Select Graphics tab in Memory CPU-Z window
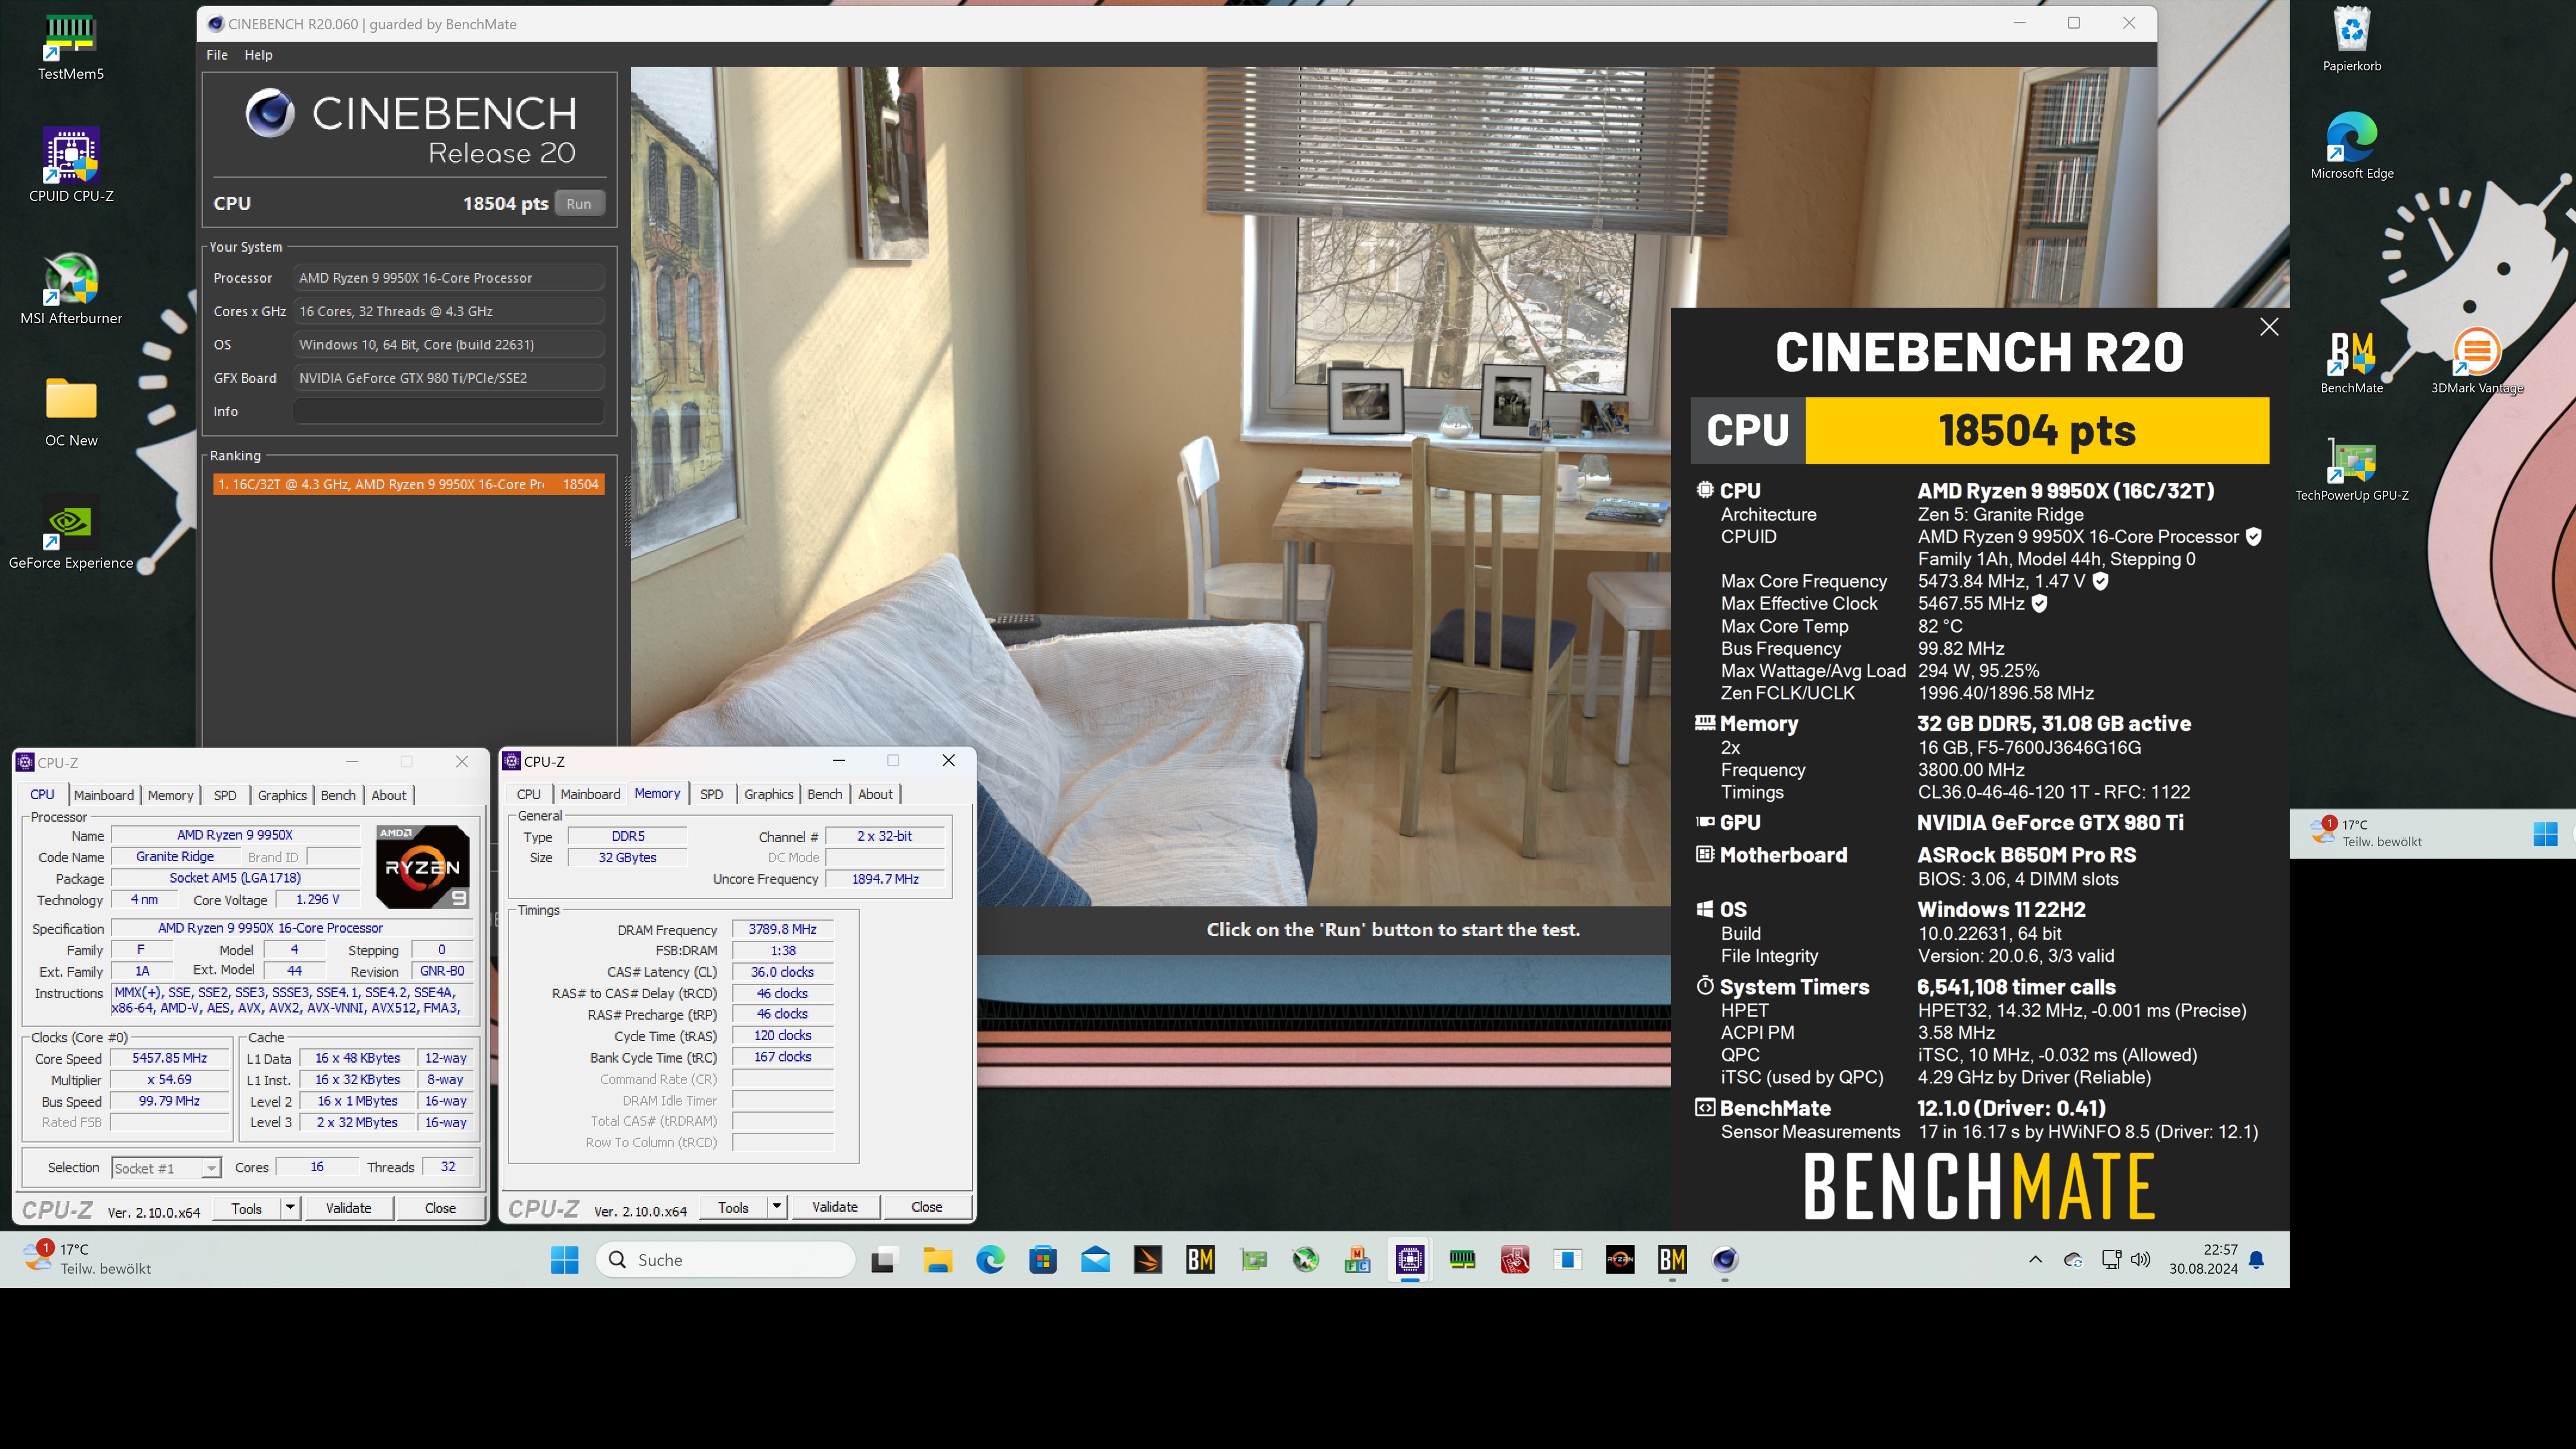This screenshot has width=2576, height=1449. (x=769, y=794)
